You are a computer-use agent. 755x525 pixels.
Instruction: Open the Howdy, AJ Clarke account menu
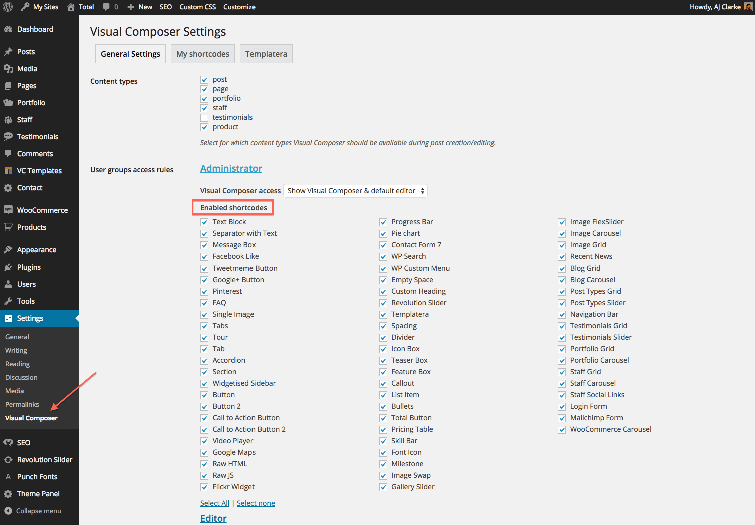pyautogui.click(x=721, y=7)
